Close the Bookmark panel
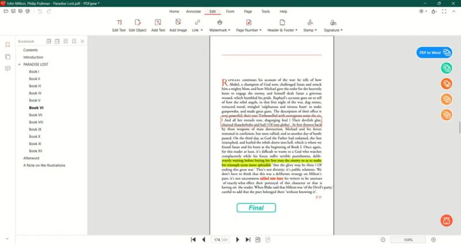 pyautogui.click(x=82, y=41)
